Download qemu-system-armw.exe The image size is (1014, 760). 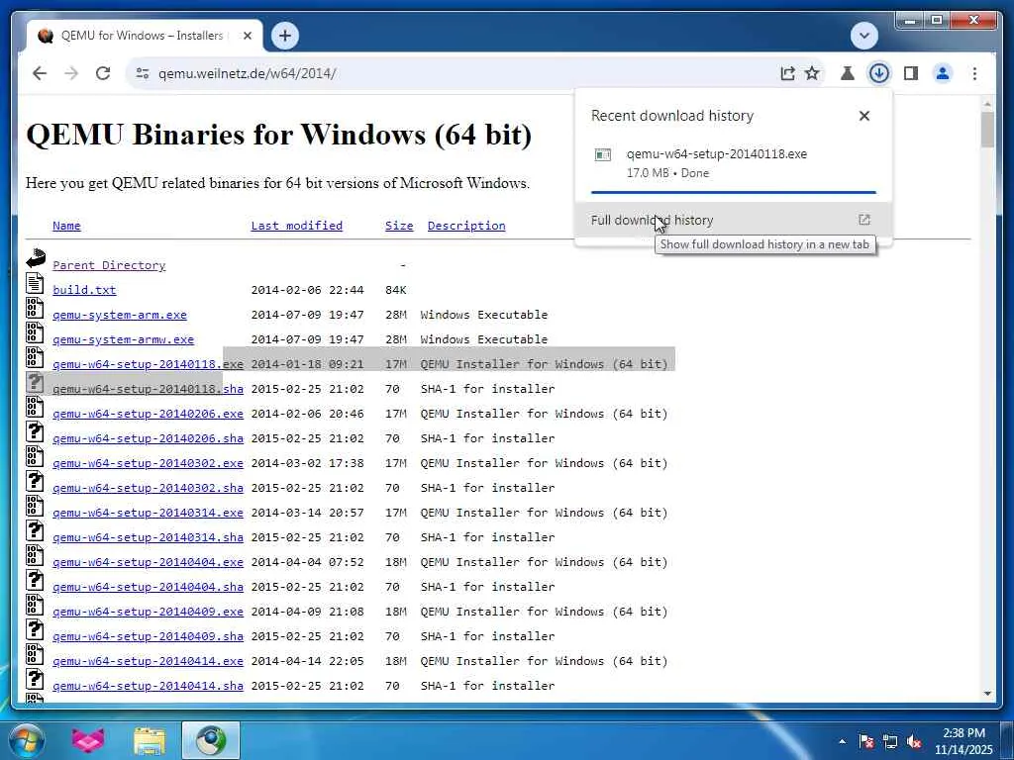[123, 339]
